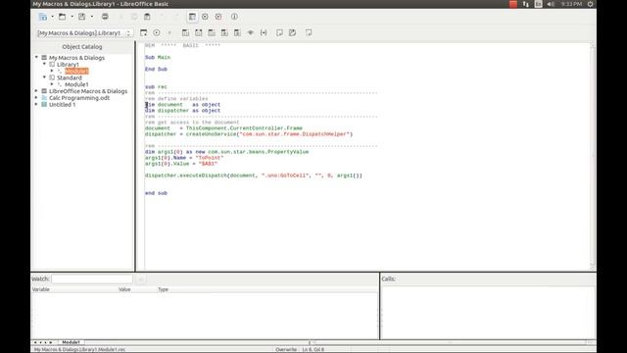Screen dimensions: 627x353
Task: Click the Import Dialog icon
Action: (309, 32)
